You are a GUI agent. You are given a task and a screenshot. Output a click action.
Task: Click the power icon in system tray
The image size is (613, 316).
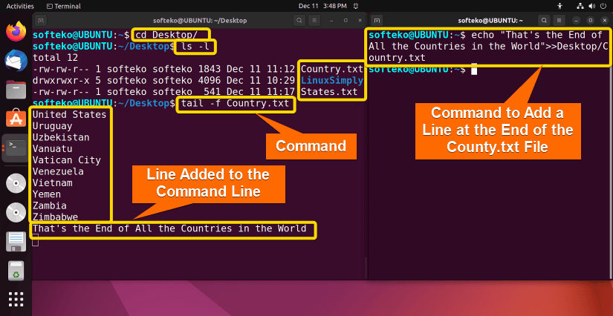pos(603,6)
